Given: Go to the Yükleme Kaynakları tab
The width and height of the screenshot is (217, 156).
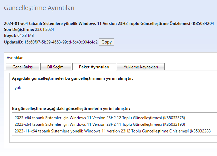Looking at the screenshot, I should [141, 67].
